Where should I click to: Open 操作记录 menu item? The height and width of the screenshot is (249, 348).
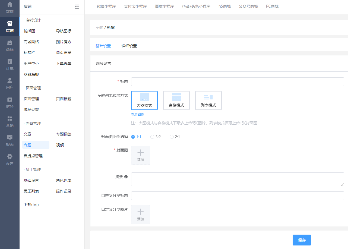click(x=64, y=191)
